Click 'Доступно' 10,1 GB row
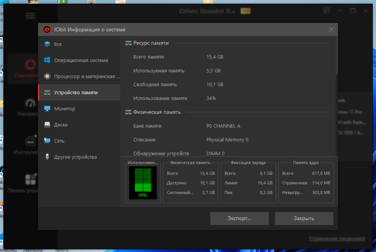Image resolution: width=376 pixels, height=252 pixels. click(x=191, y=183)
